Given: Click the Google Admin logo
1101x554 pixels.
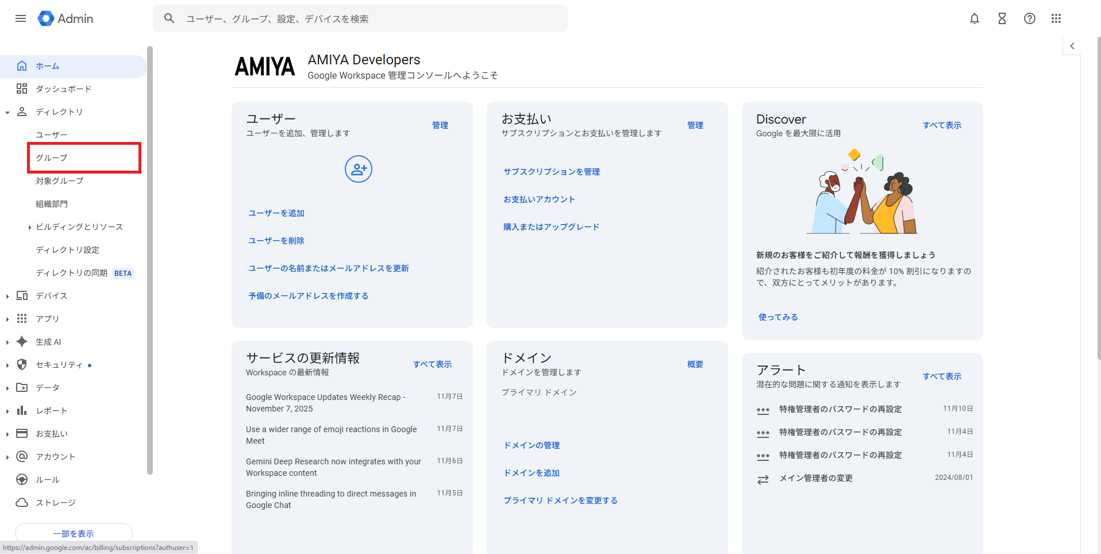Looking at the screenshot, I should [x=66, y=18].
